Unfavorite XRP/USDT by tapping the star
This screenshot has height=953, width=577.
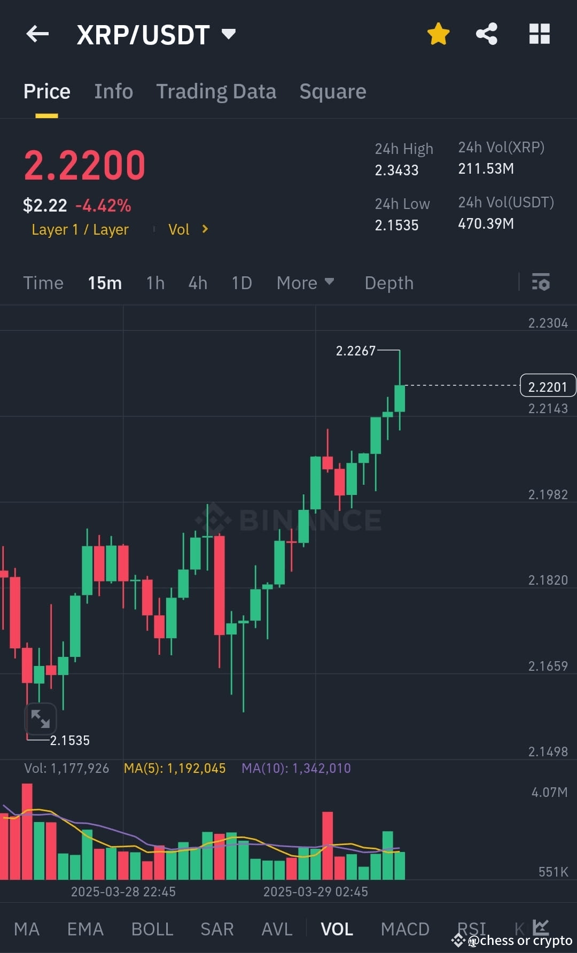438,33
